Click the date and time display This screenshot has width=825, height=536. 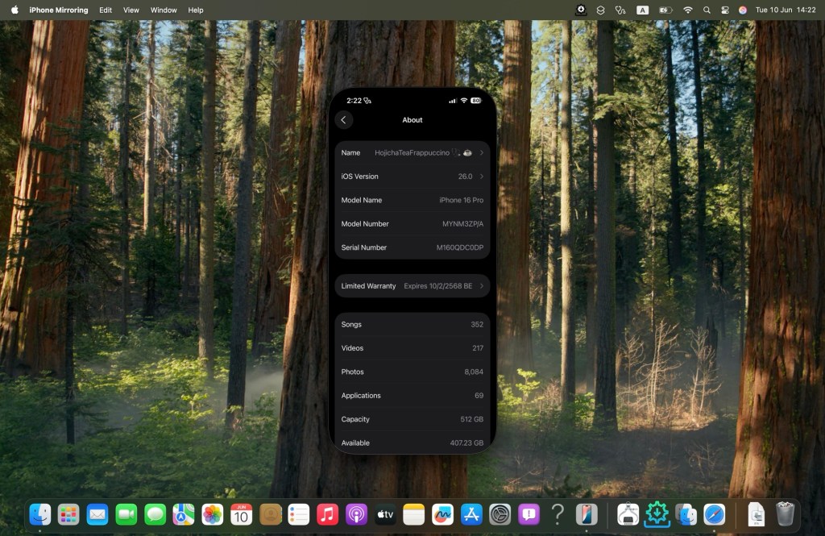point(786,10)
